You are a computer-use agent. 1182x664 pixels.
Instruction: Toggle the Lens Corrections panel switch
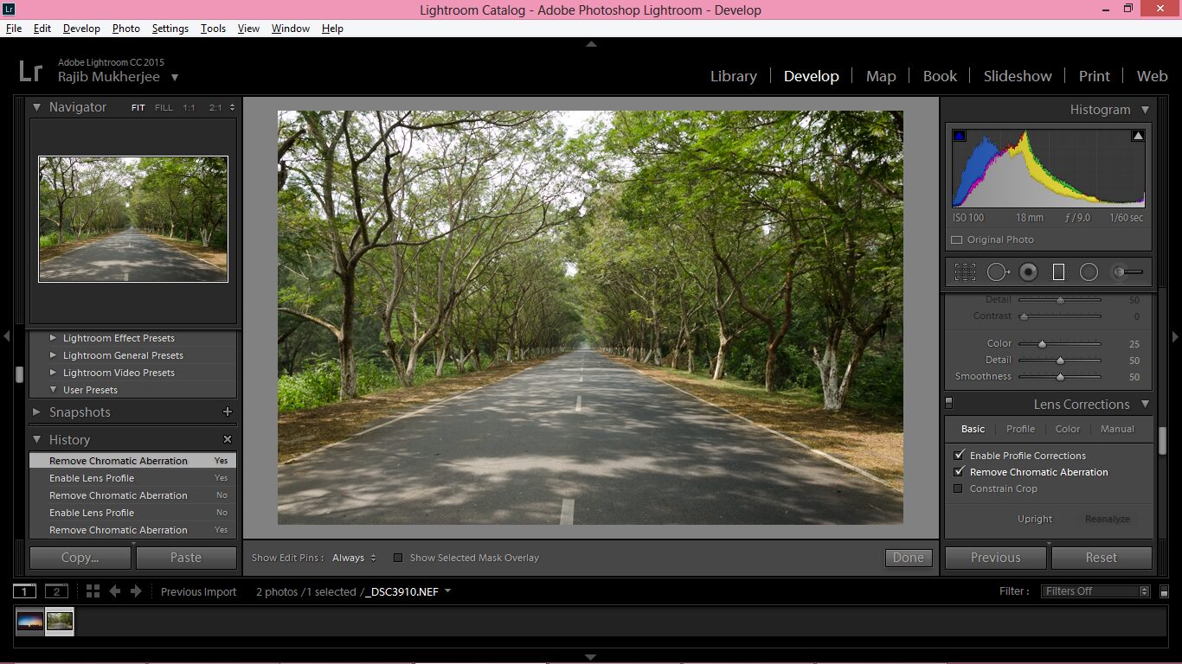click(x=949, y=403)
